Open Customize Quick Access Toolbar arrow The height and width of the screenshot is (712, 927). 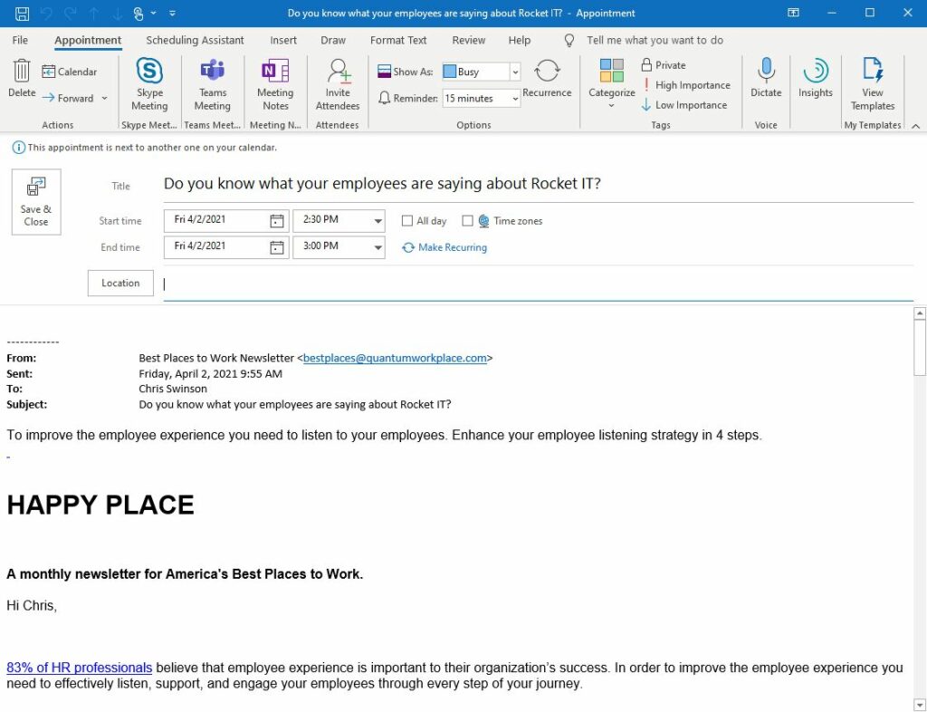173,13
